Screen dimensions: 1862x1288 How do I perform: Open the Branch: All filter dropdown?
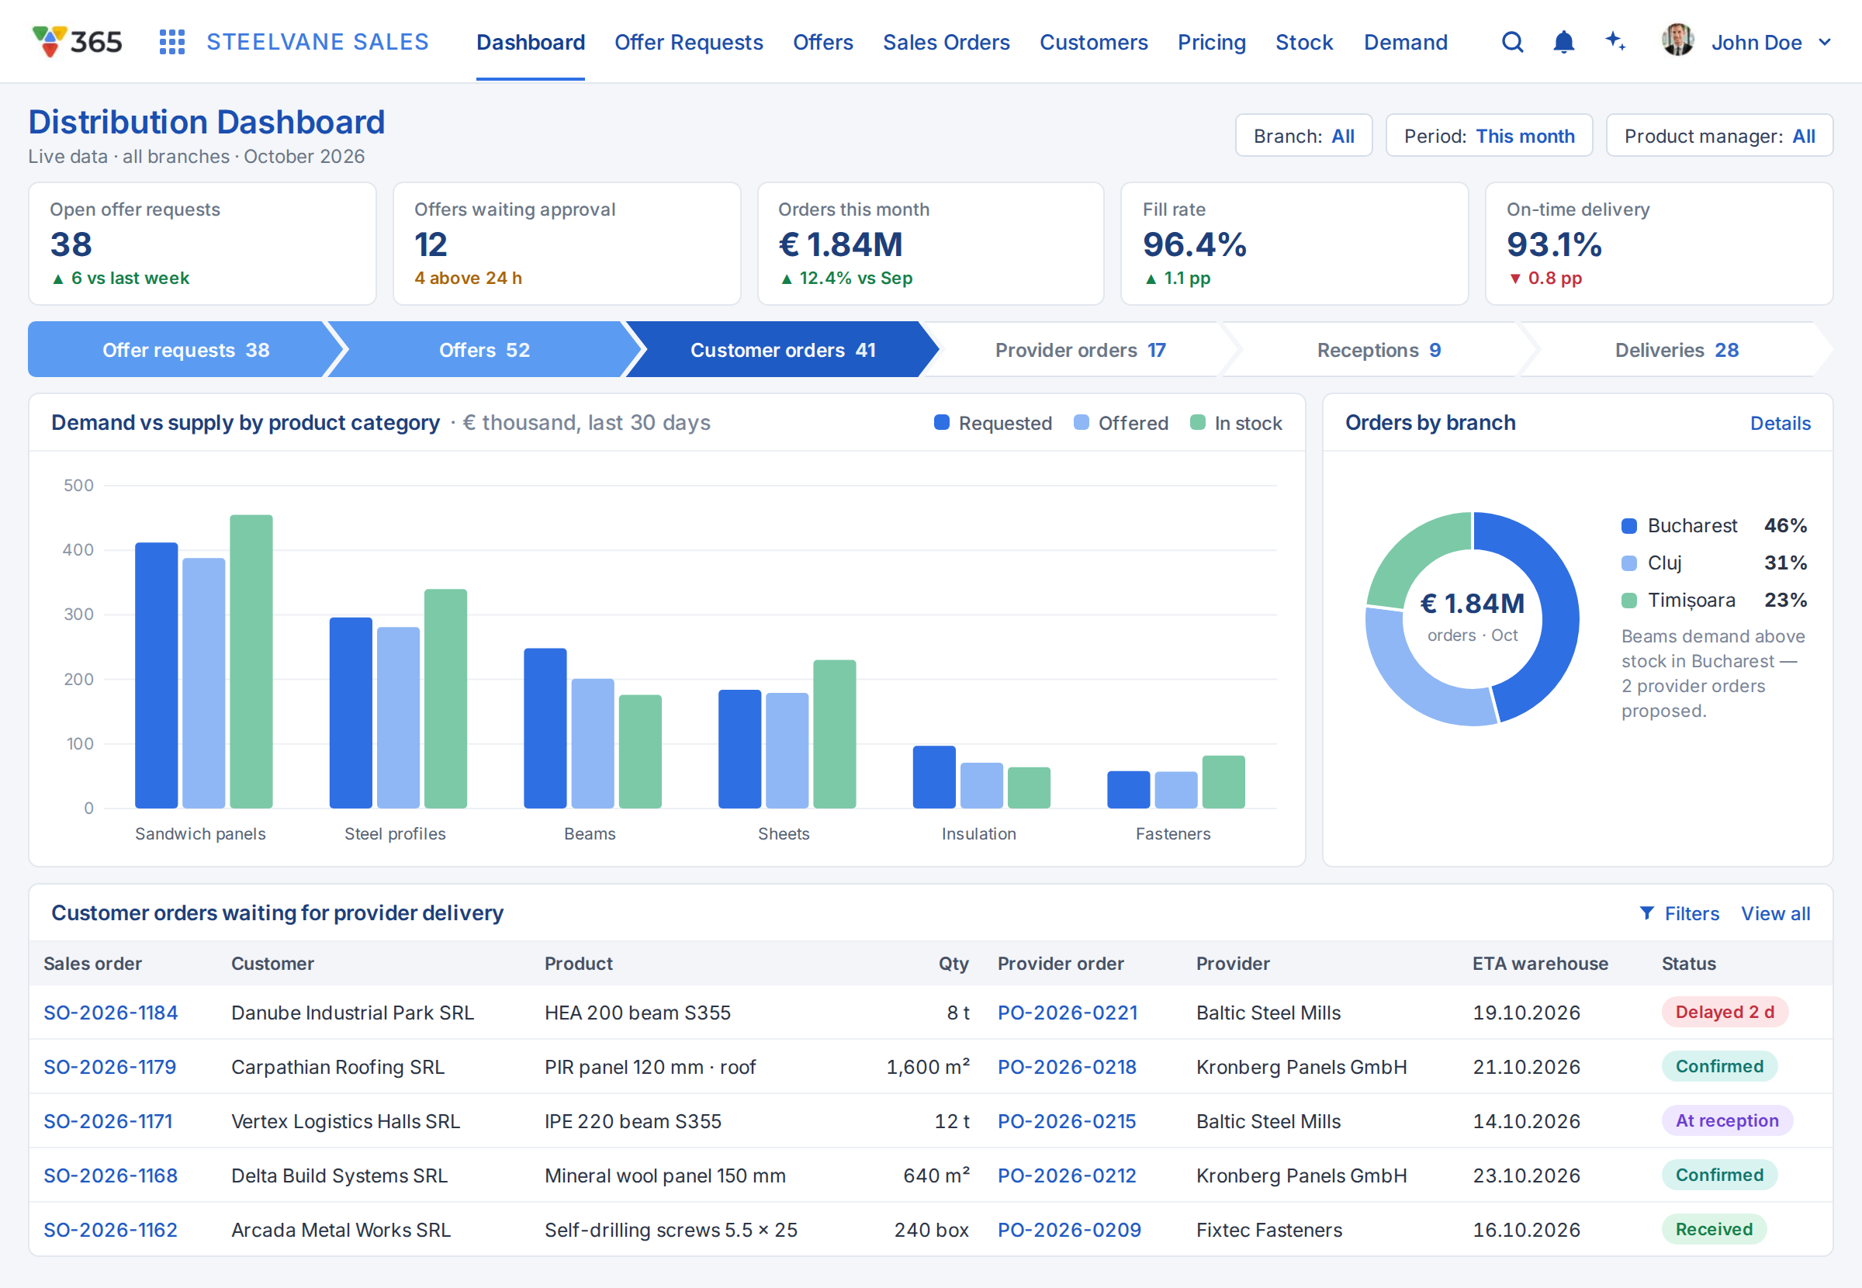(1303, 136)
